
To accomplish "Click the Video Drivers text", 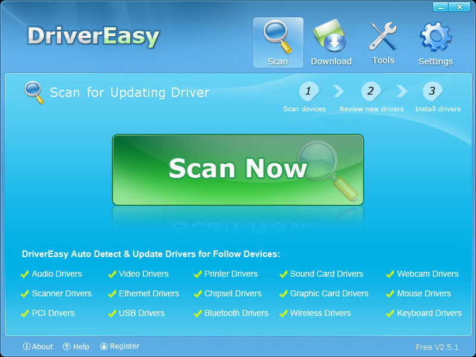I will click(x=143, y=274).
